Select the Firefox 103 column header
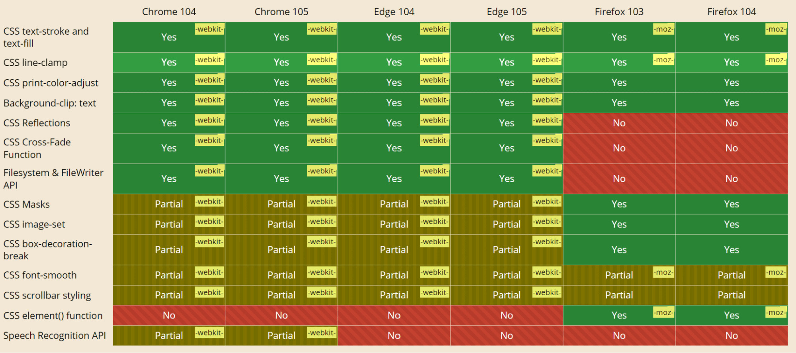This screenshot has width=796, height=353. click(619, 12)
